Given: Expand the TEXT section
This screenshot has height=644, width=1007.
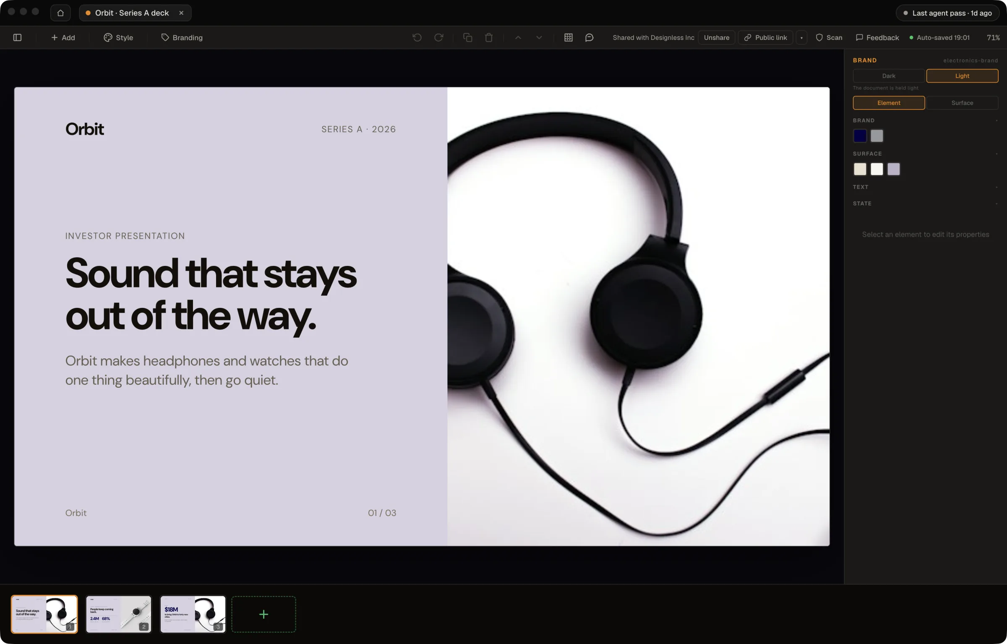Looking at the screenshot, I should tap(925, 187).
